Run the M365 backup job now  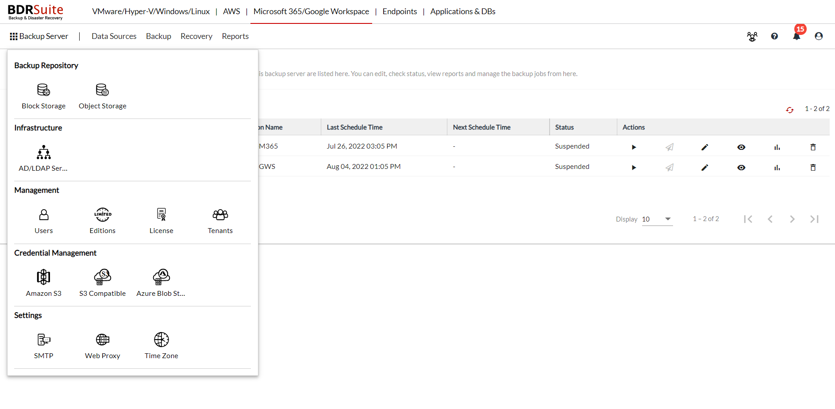click(634, 147)
